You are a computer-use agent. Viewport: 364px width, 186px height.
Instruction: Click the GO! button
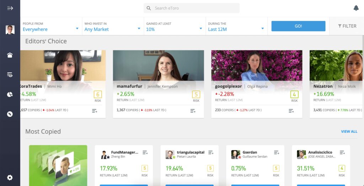[298, 26]
